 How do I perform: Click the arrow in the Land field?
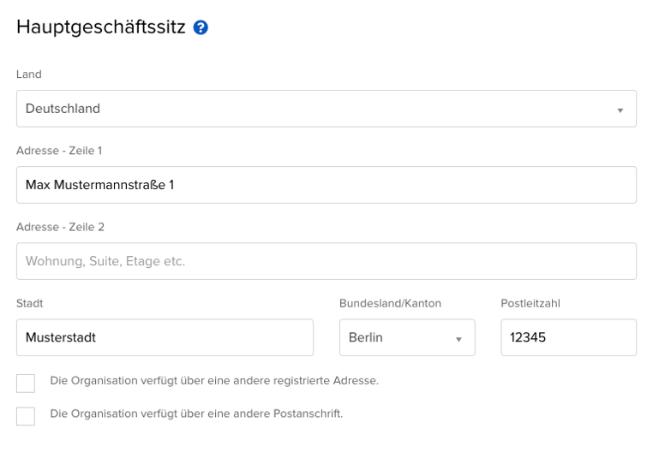click(620, 110)
